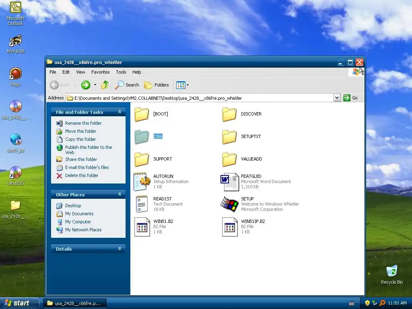This screenshot has height=309, width=412.
Task: Select the DISCOVER folder icon
Action: 229,114
